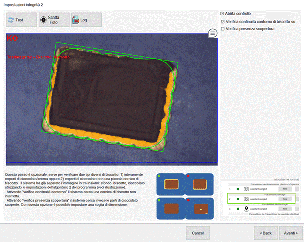Screen dimensions: 304x242
Task: Click the green status square in row 3
Action: point(238,209)
